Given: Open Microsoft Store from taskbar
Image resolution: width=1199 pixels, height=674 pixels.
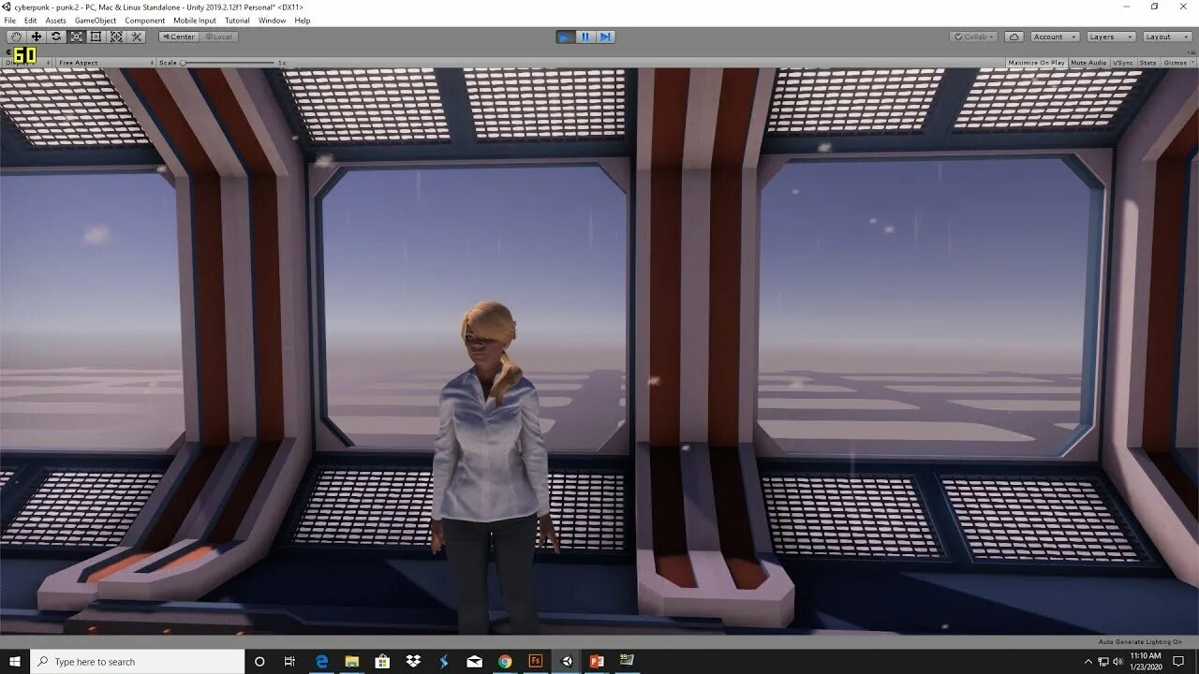Looking at the screenshot, I should [x=382, y=661].
